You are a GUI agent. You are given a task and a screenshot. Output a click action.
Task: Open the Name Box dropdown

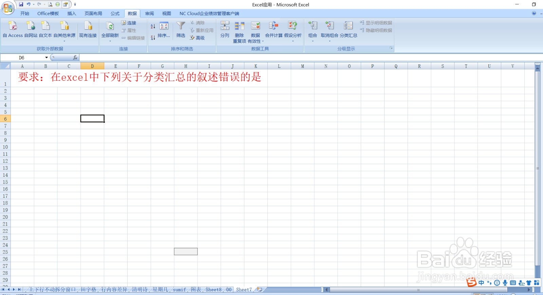tap(46, 58)
